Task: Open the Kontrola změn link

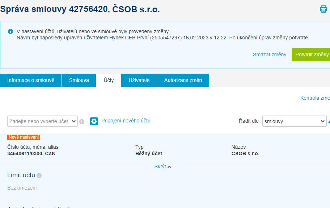Action: (x=315, y=98)
